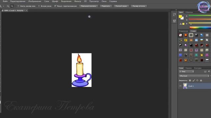This screenshot has width=211, height=118.
Task: Click the yellow B color slider
Action: [x=200, y=23]
